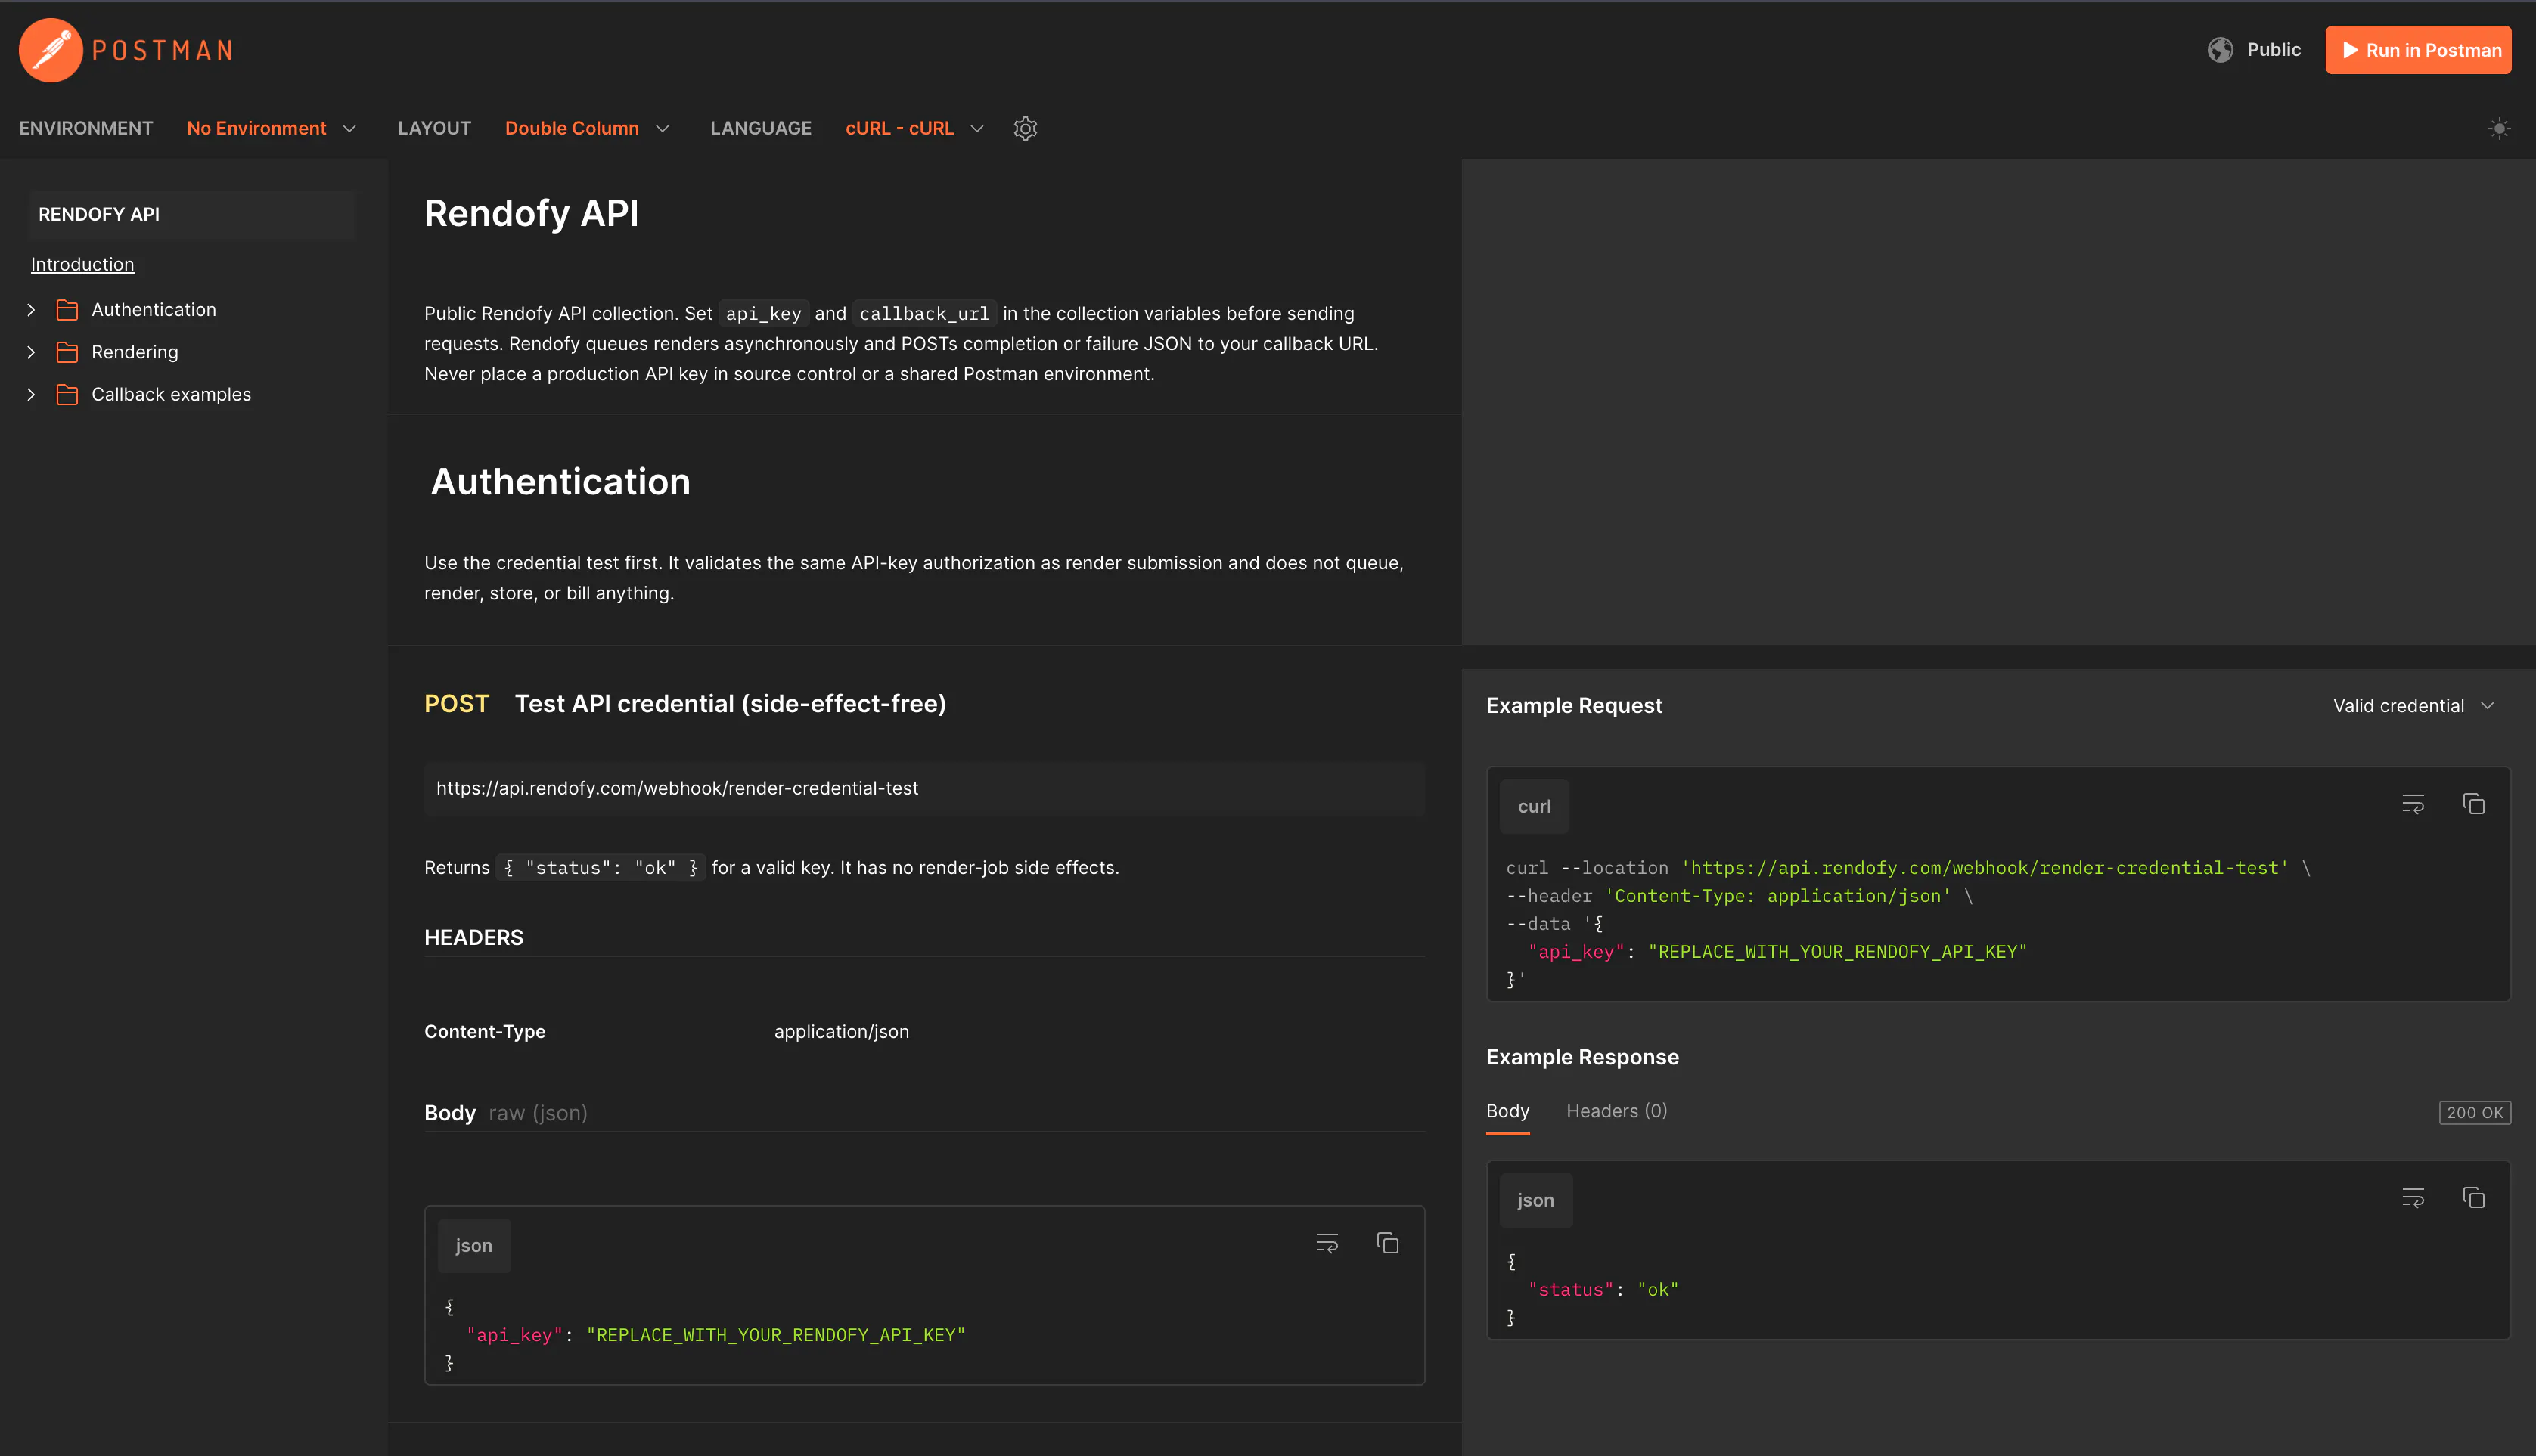
Task: Expand the Authentication folder chevron
Action: [31, 310]
